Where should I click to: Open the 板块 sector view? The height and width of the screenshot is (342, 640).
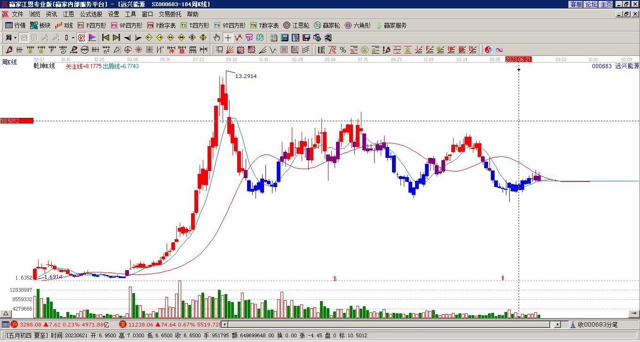coord(40,25)
